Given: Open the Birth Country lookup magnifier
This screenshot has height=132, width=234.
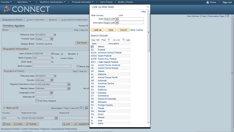Looking at the screenshot, I should tap(52, 58).
